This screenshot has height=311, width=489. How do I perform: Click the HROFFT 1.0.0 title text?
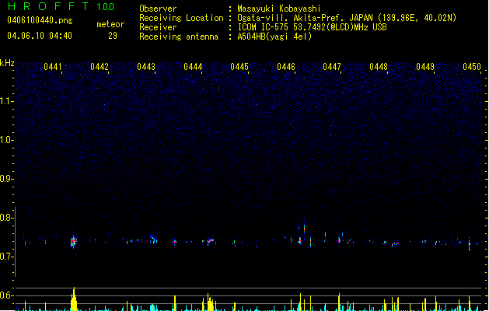(x=61, y=6)
